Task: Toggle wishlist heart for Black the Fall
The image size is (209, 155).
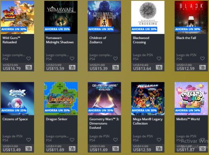Action: (202, 59)
